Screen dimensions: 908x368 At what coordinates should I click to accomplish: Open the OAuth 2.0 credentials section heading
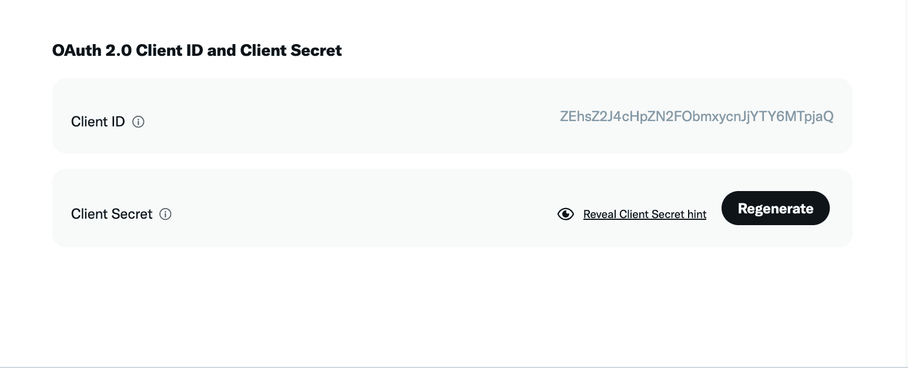tap(197, 51)
